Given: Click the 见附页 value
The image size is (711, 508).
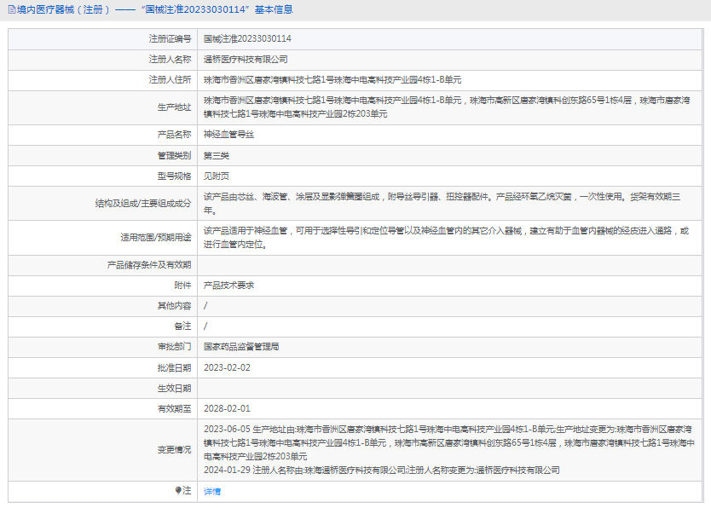Looking at the screenshot, I should pyautogui.click(x=217, y=176).
